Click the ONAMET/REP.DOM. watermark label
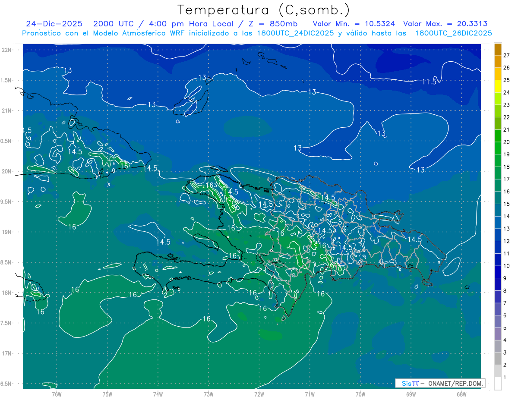 pos(455,383)
